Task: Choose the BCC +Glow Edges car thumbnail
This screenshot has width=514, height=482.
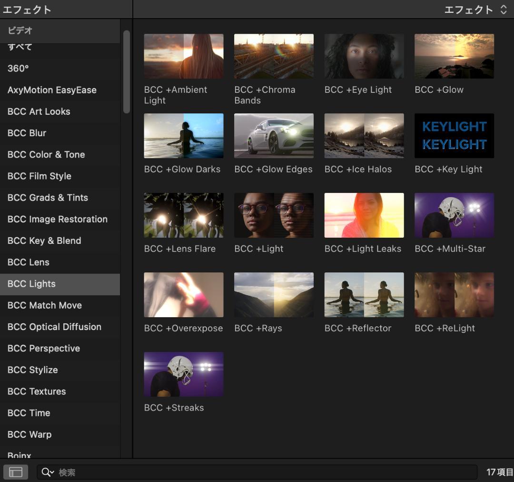Action: [274, 136]
